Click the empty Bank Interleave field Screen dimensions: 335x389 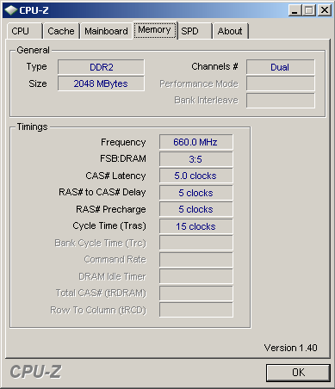(280, 101)
